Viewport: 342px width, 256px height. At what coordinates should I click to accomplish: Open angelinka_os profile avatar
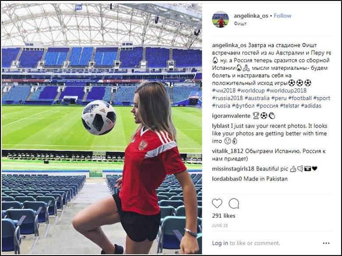point(220,19)
